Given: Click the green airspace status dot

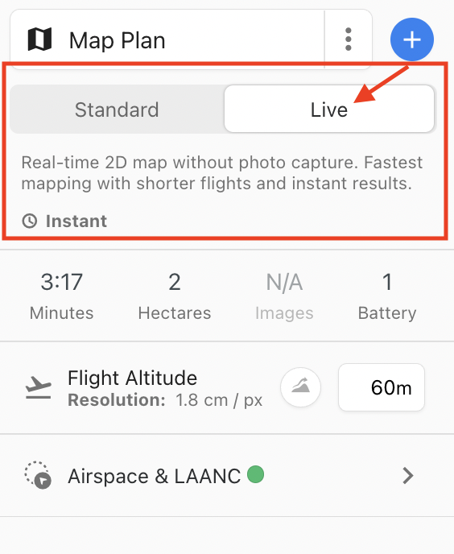Looking at the screenshot, I should click(255, 474).
